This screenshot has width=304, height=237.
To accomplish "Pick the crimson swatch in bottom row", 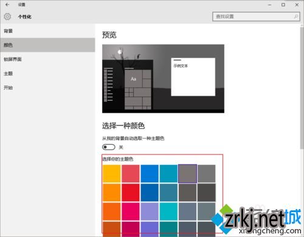I will [x=131, y=229].
